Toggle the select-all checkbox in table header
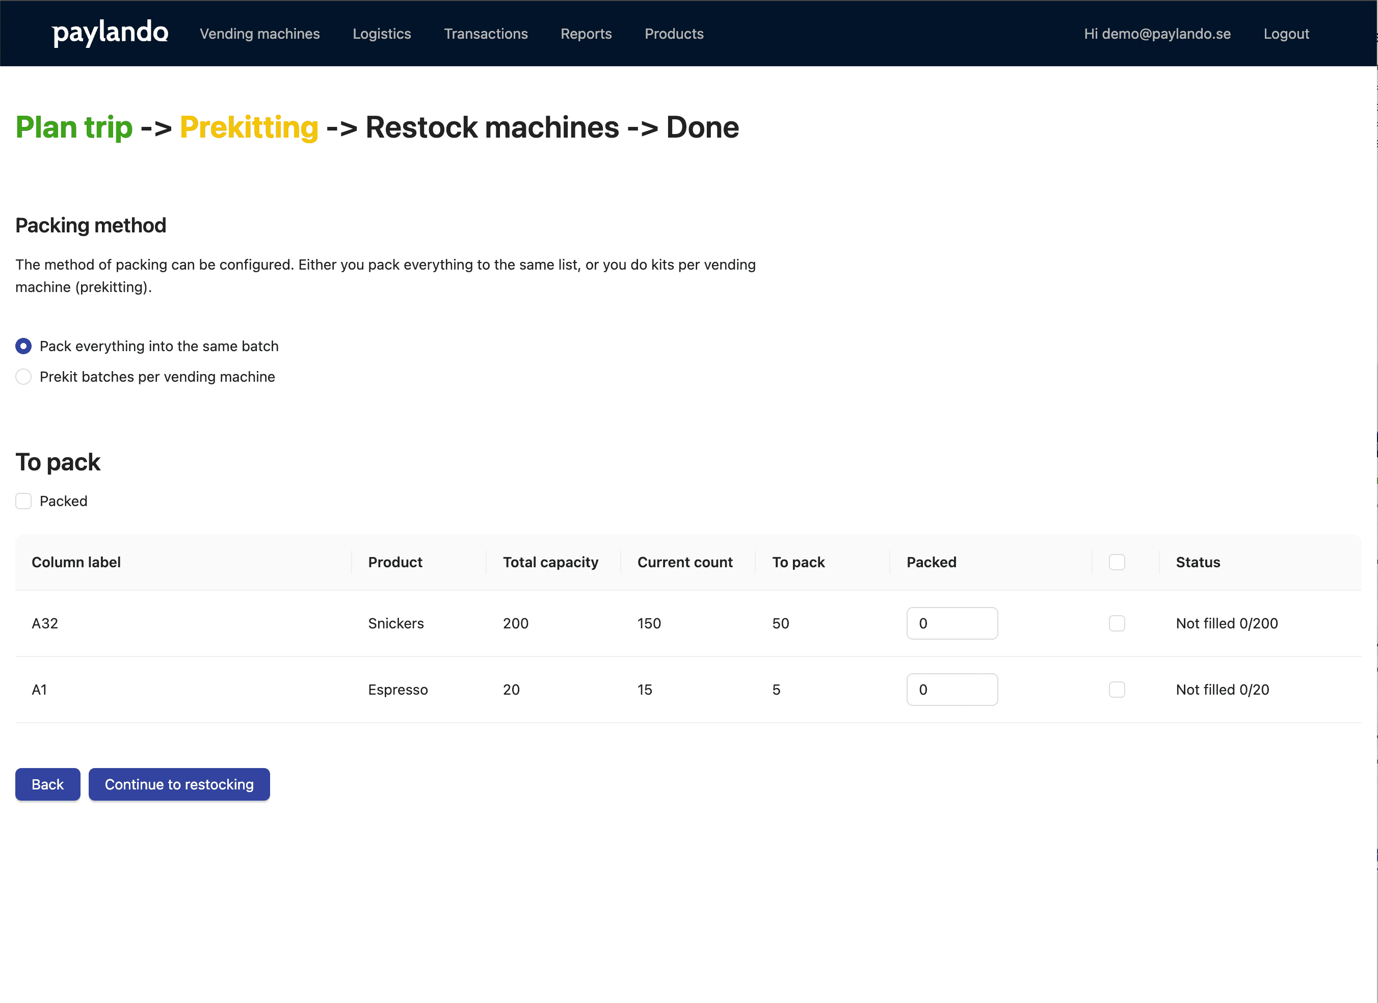The height and width of the screenshot is (1003, 1378). (x=1116, y=562)
